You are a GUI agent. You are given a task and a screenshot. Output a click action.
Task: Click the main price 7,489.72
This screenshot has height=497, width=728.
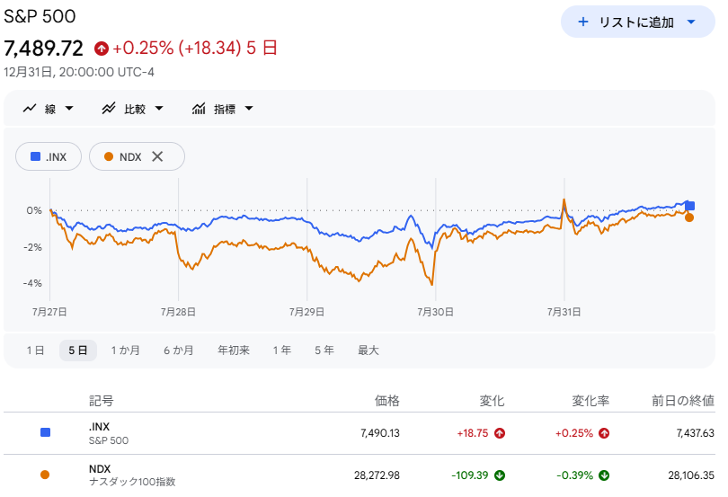(44, 49)
